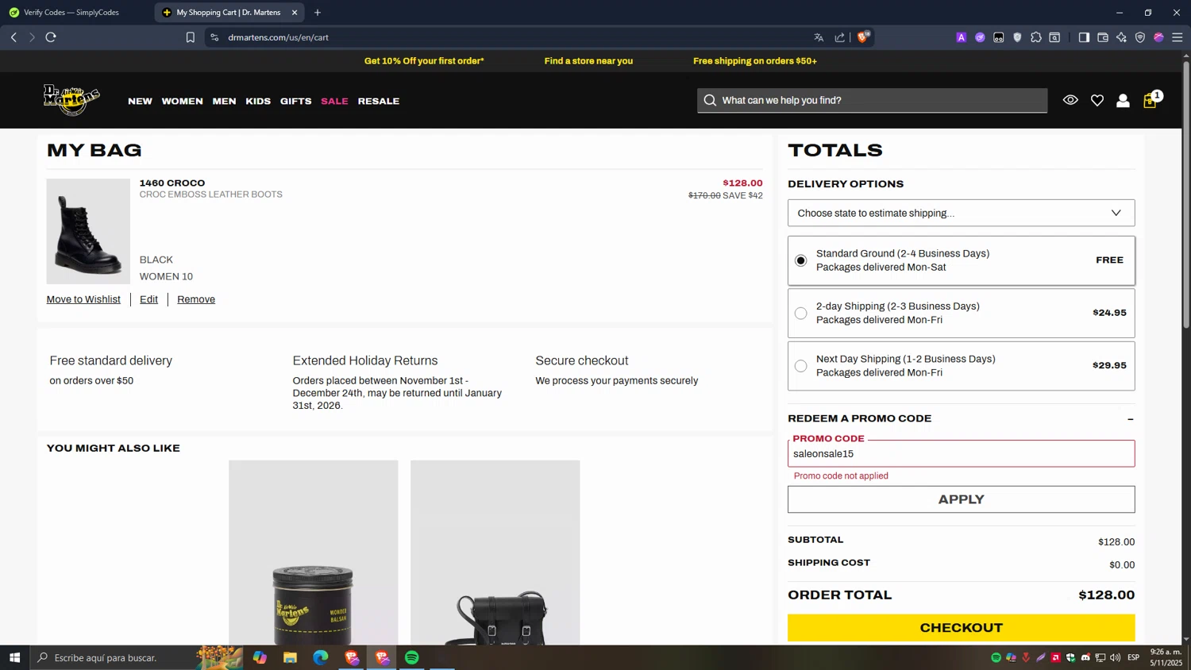Click the APPLY promo code button
Viewport: 1191px width, 670px height.
pos(961,499)
